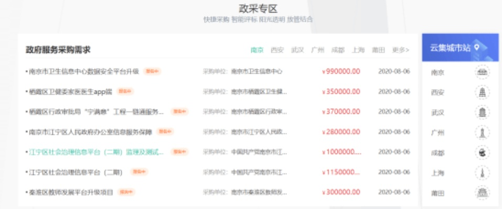This screenshot has height=209, width=502.
Task: Click the 上海 tower icon in city sidebar
Action: tap(482, 173)
